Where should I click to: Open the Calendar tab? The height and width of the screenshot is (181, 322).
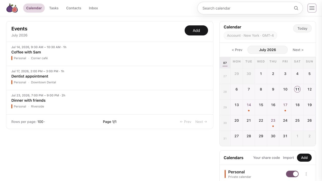point(34,8)
